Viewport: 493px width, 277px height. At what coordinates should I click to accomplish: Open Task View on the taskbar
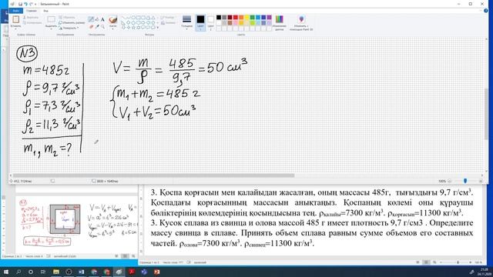pyautogui.click(x=43, y=272)
